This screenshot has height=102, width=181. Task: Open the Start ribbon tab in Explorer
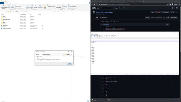pos(6,3)
